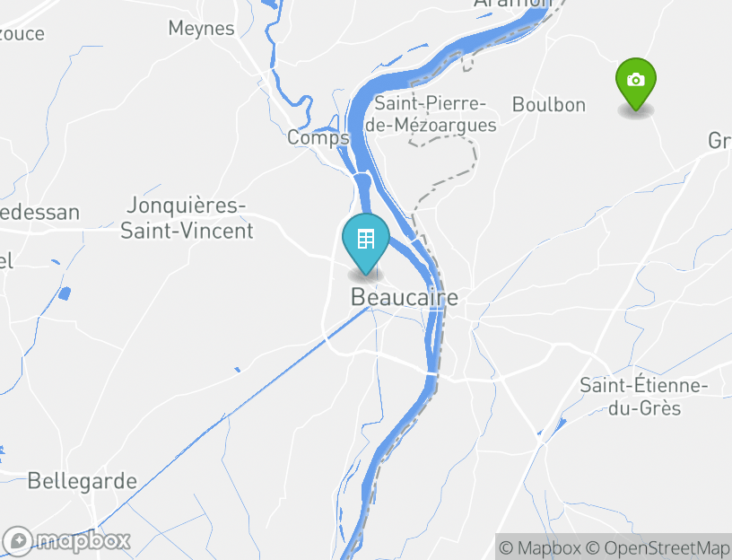Click the Saint-Pierre-de-Mézoargues label
The width and height of the screenshot is (732, 560).
click(x=431, y=114)
